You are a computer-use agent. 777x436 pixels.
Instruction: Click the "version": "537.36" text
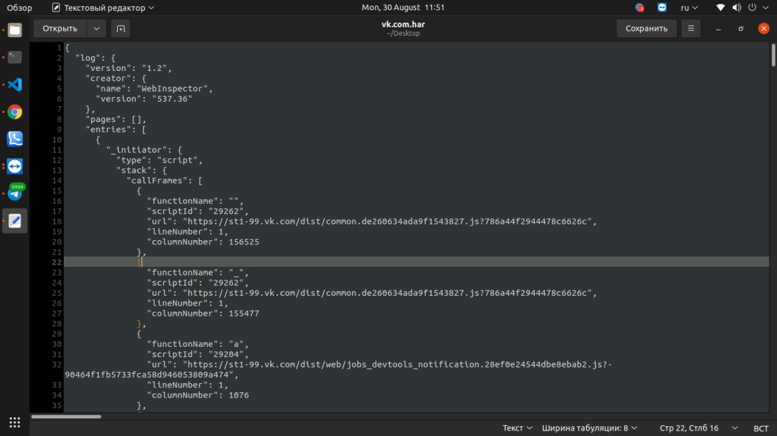(x=144, y=99)
